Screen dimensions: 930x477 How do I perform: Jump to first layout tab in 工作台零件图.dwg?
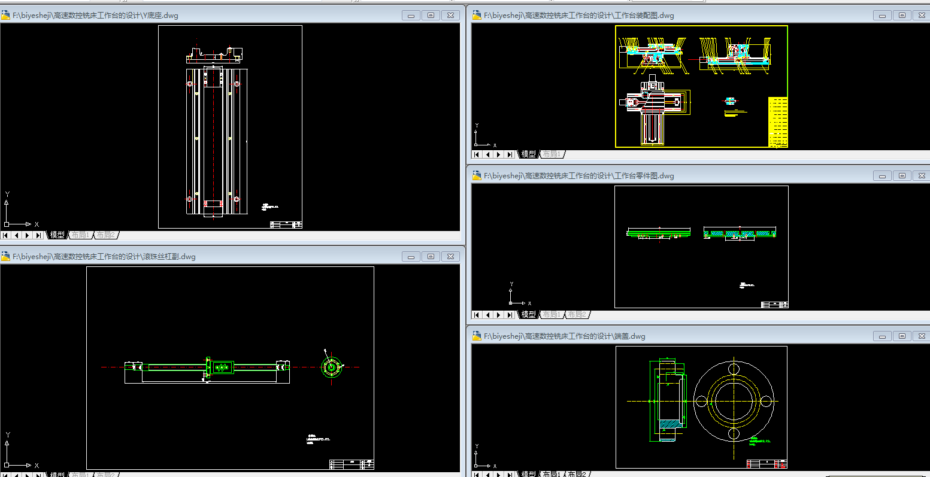[477, 315]
